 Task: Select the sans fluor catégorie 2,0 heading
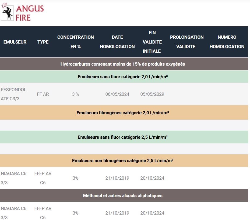(x=122, y=77)
